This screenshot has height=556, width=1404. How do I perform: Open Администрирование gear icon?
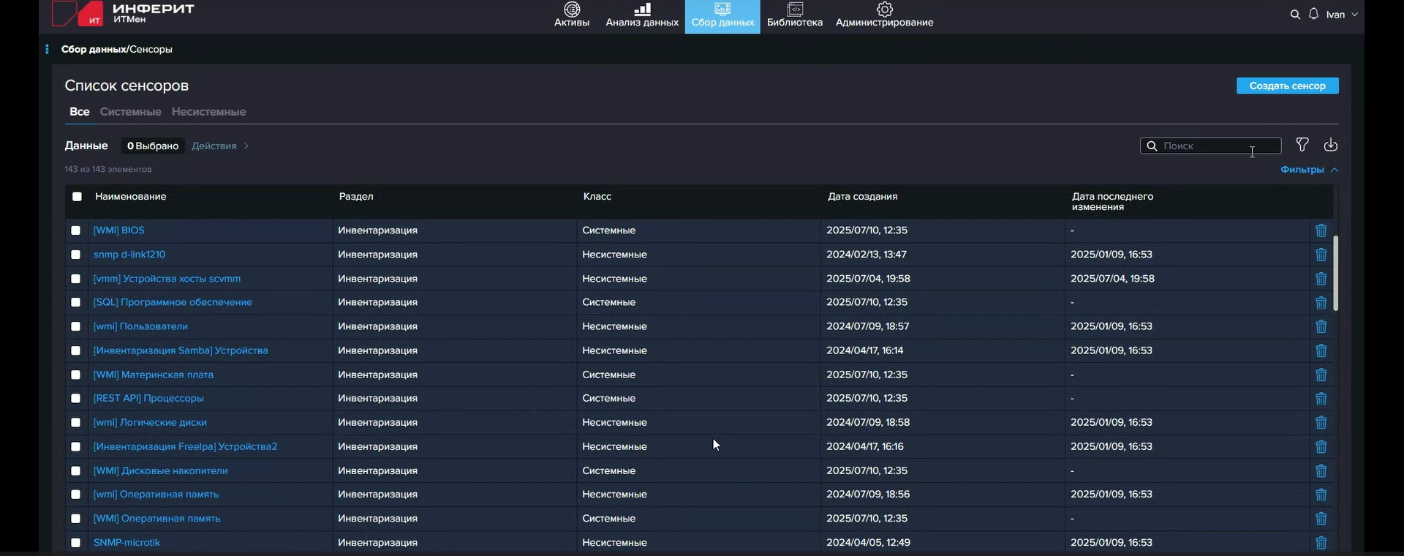click(x=885, y=10)
